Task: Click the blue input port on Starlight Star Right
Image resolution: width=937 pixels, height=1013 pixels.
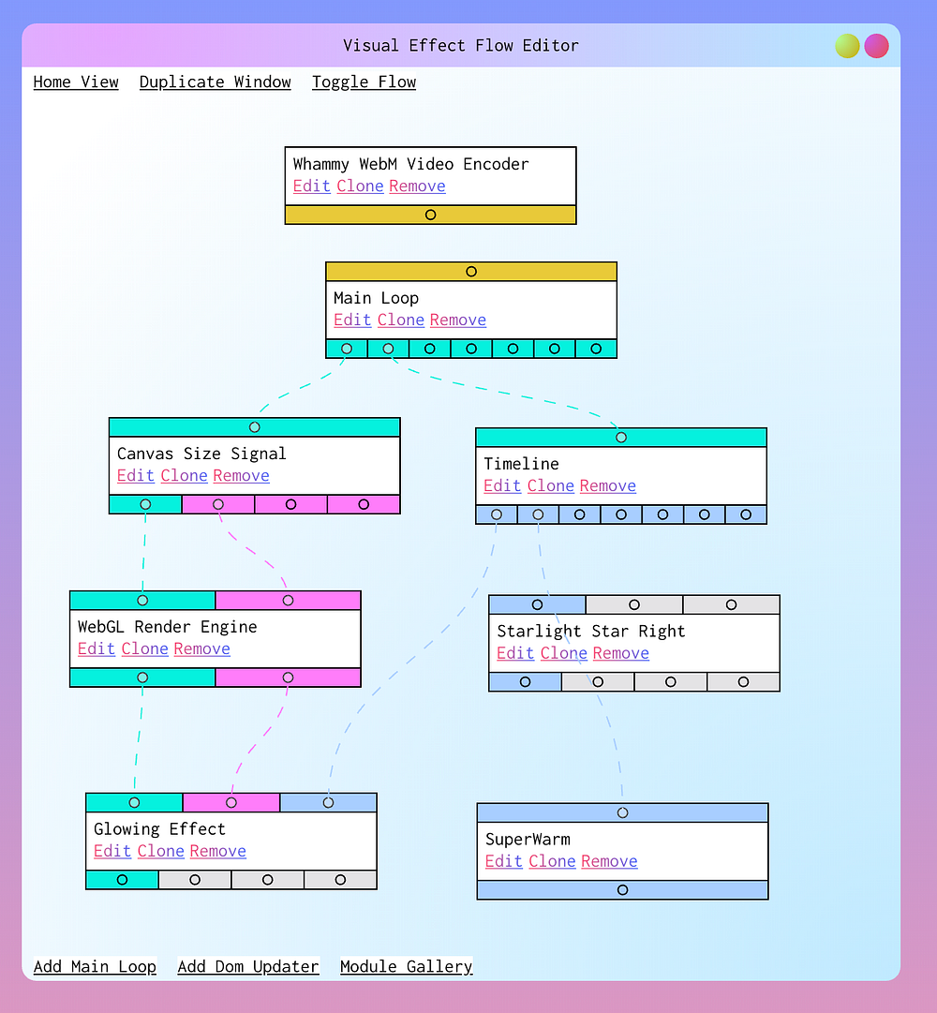Action: pos(537,604)
